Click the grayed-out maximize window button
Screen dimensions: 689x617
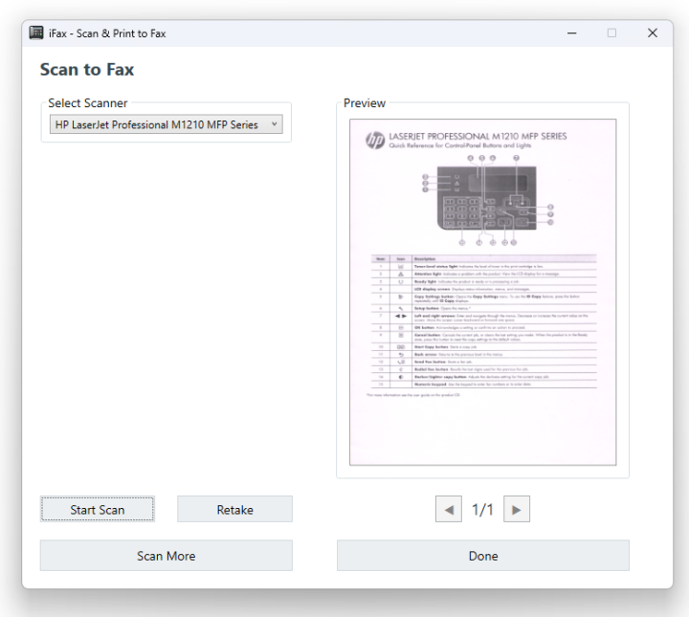[x=611, y=33]
